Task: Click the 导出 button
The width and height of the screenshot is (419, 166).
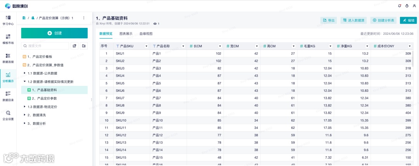Action: point(329,20)
